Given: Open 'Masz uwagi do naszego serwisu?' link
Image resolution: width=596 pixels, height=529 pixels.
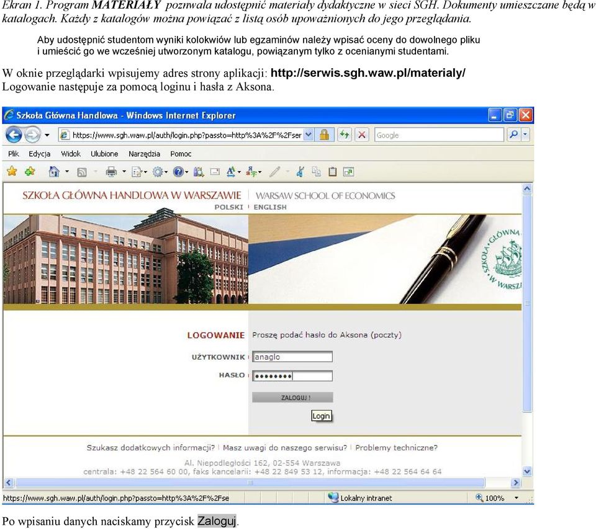Looking at the screenshot, I should coord(285,448).
